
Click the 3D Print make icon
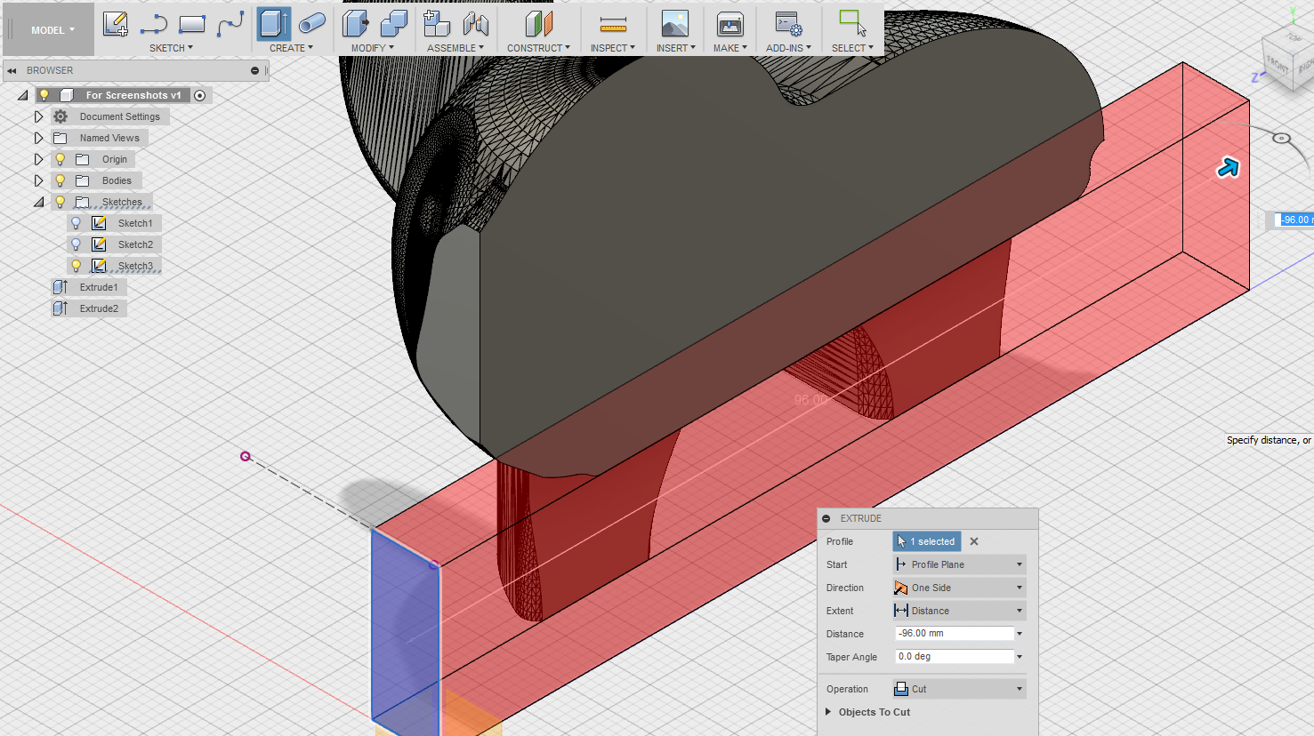730,24
